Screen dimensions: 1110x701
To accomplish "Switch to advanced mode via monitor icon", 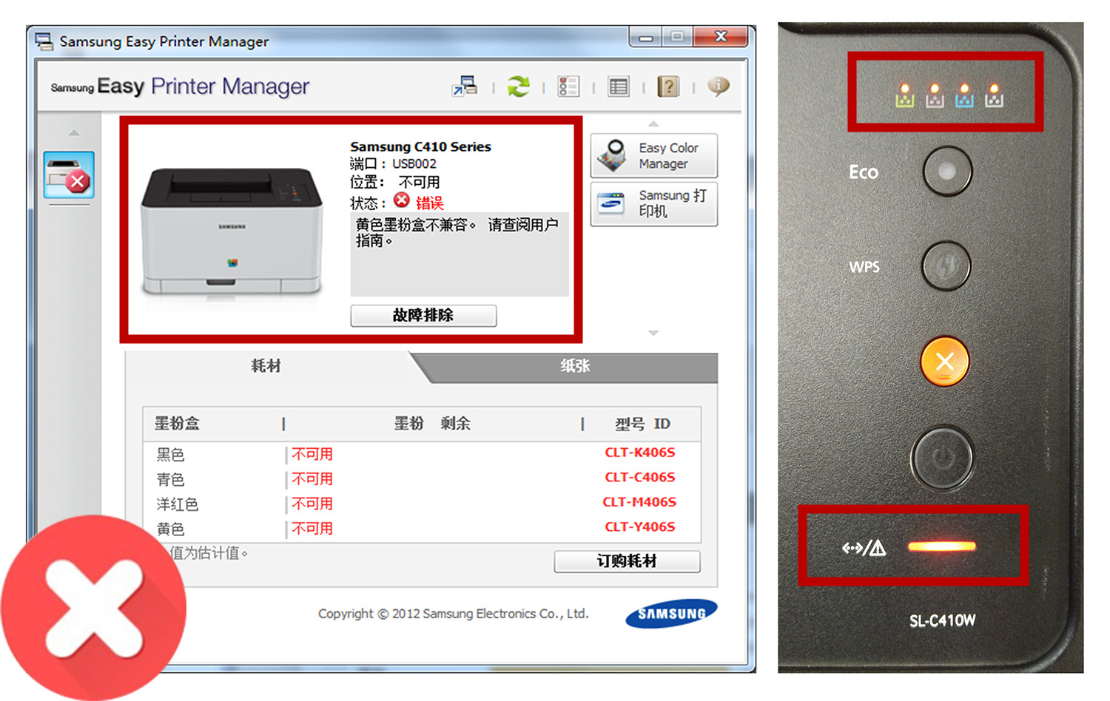I will click(x=465, y=87).
